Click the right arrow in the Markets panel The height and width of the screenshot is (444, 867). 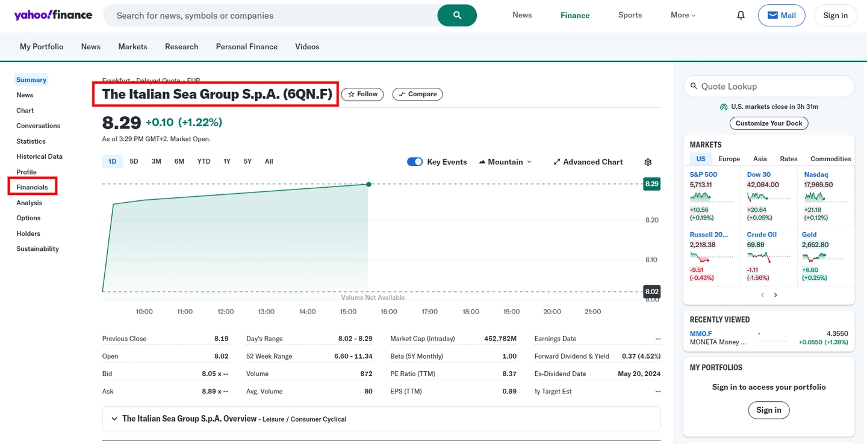(x=775, y=295)
